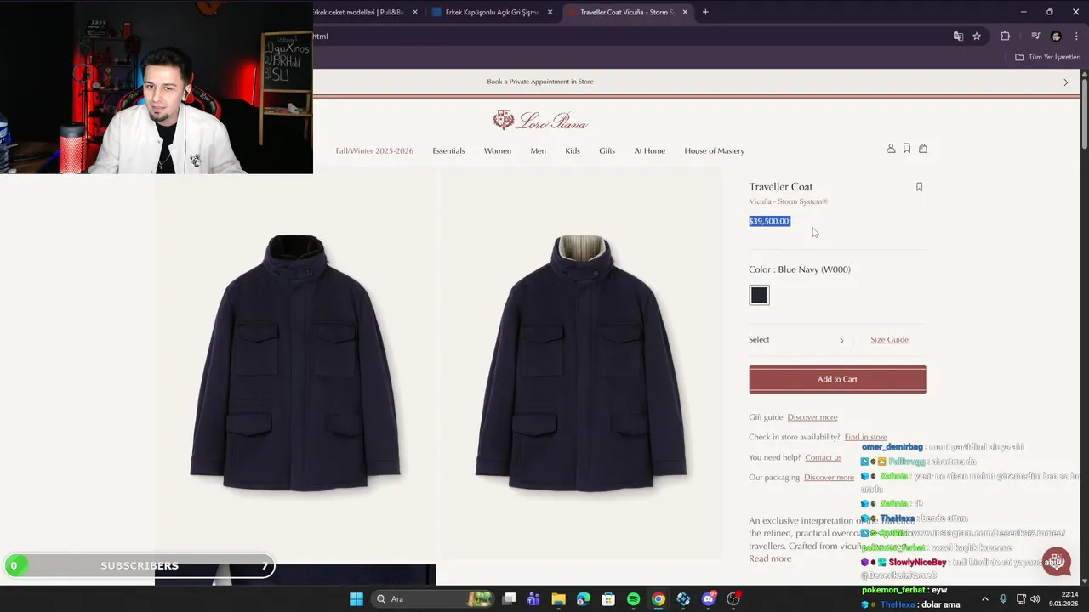1089x612 pixels.
Task: Open the left coat product image
Action: click(295, 364)
